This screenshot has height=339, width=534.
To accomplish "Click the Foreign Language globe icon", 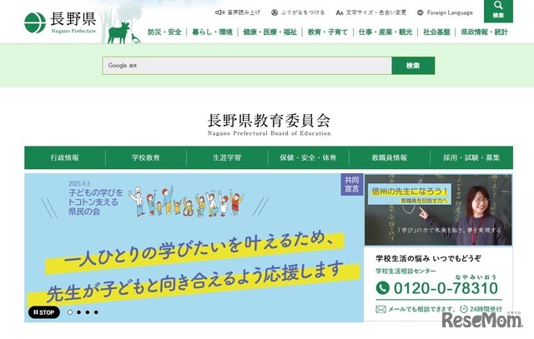I will pos(421,12).
